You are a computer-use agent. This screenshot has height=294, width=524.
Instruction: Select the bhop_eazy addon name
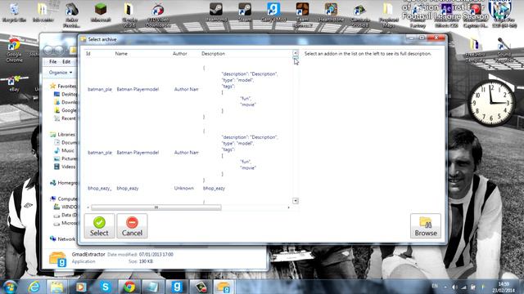click(128, 189)
